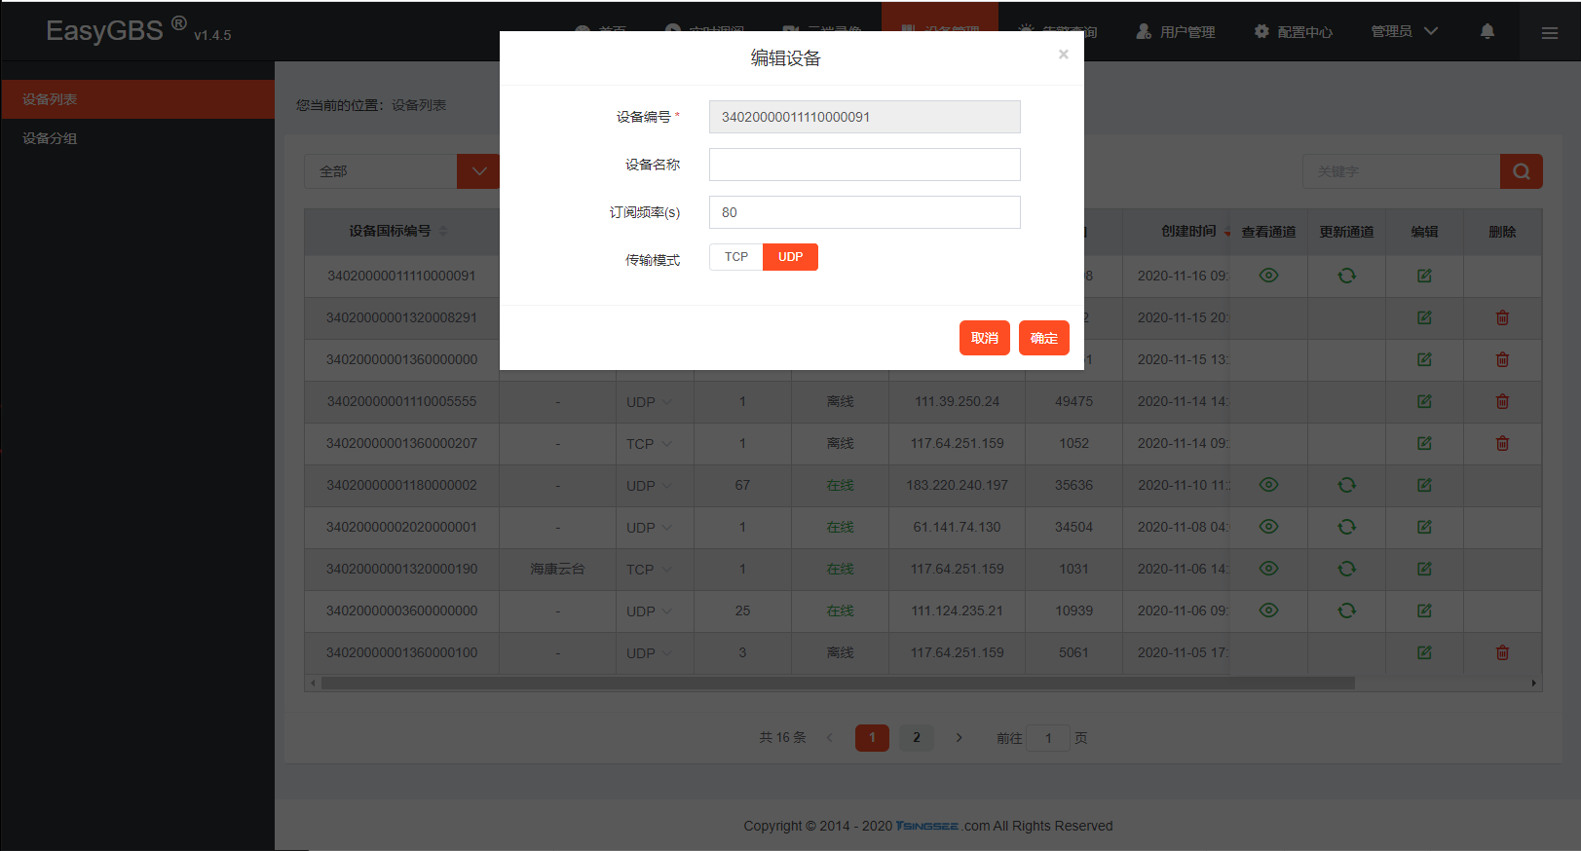The height and width of the screenshot is (851, 1581).
Task: Open the notification bell
Action: pos(1487,31)
